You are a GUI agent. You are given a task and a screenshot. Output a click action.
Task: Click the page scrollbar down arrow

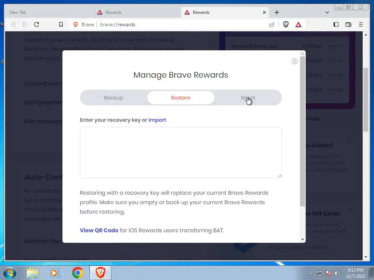[366, 257]
